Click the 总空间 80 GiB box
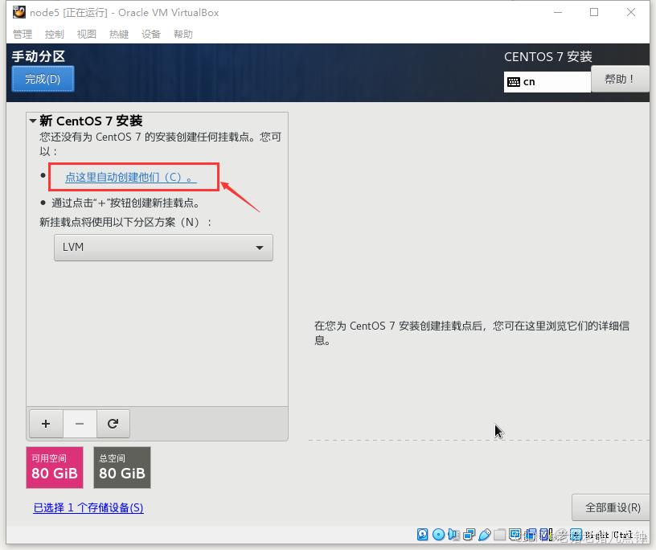656x550 pixels. [x=122, y=467]
